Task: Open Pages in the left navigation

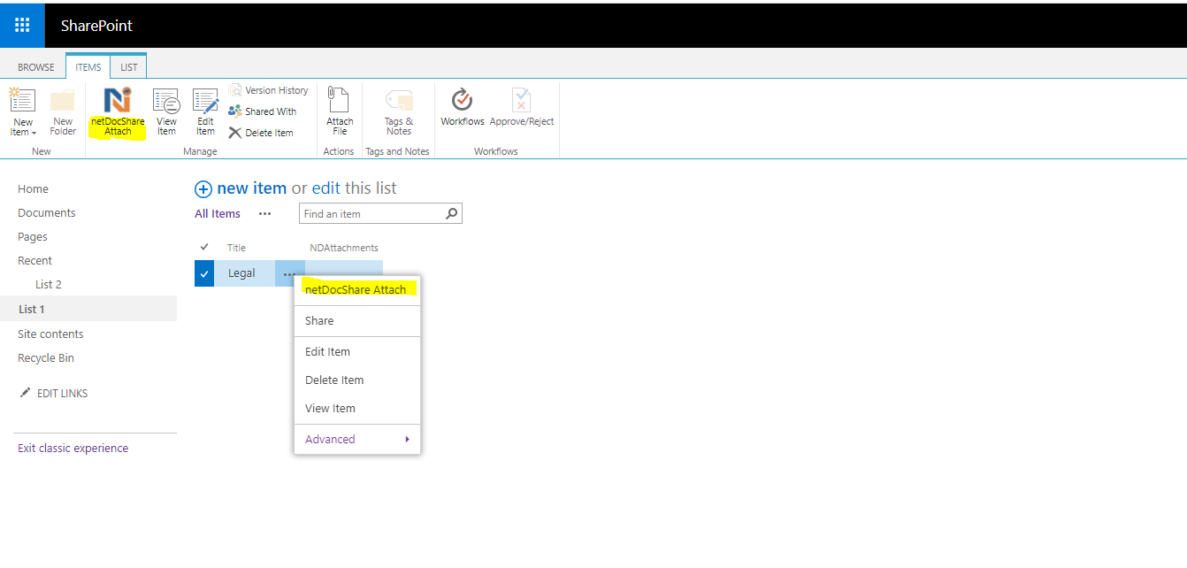Action: [x=33, y=236]
